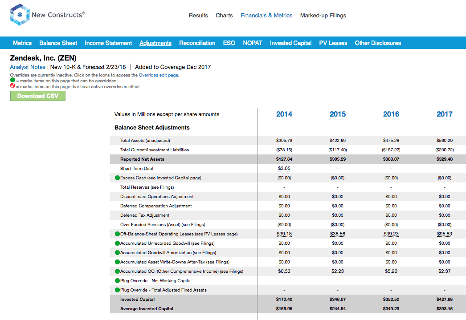Click 2014 Accumulated OCI value $0.53
Viewport: 466px width, 320px height.
tap(284, 271)
